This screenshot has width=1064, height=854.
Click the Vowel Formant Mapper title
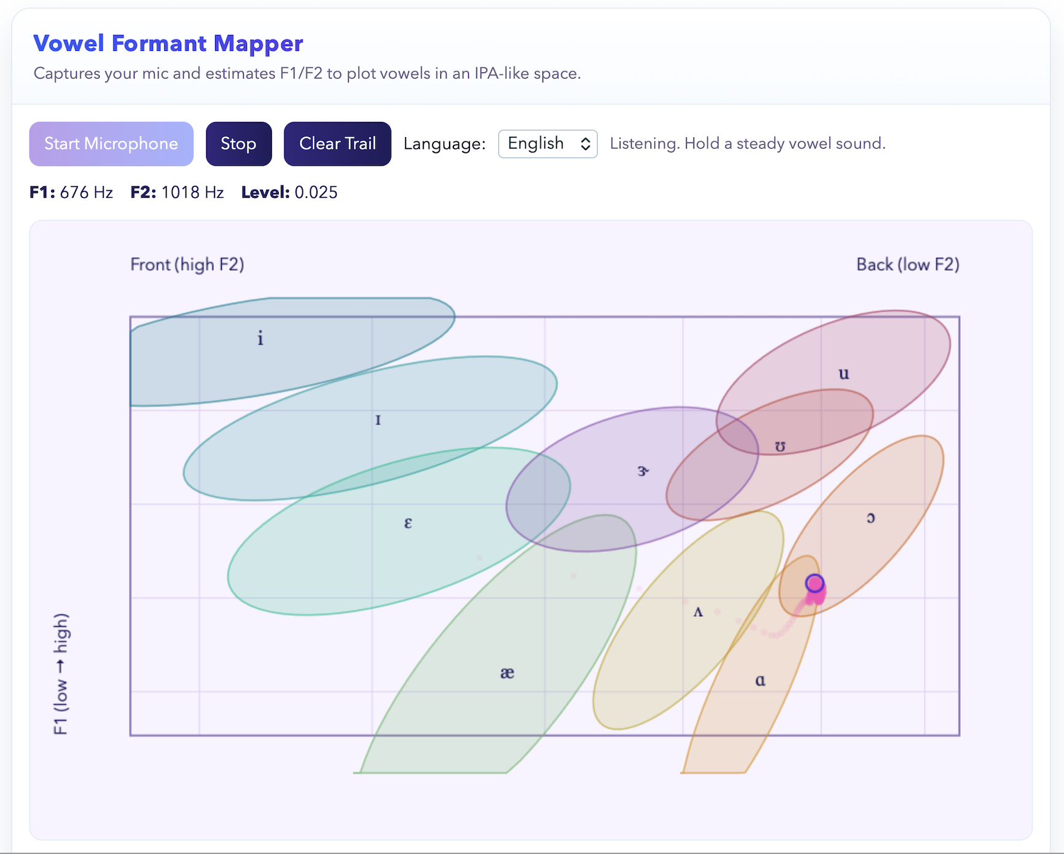click(168, 44)
